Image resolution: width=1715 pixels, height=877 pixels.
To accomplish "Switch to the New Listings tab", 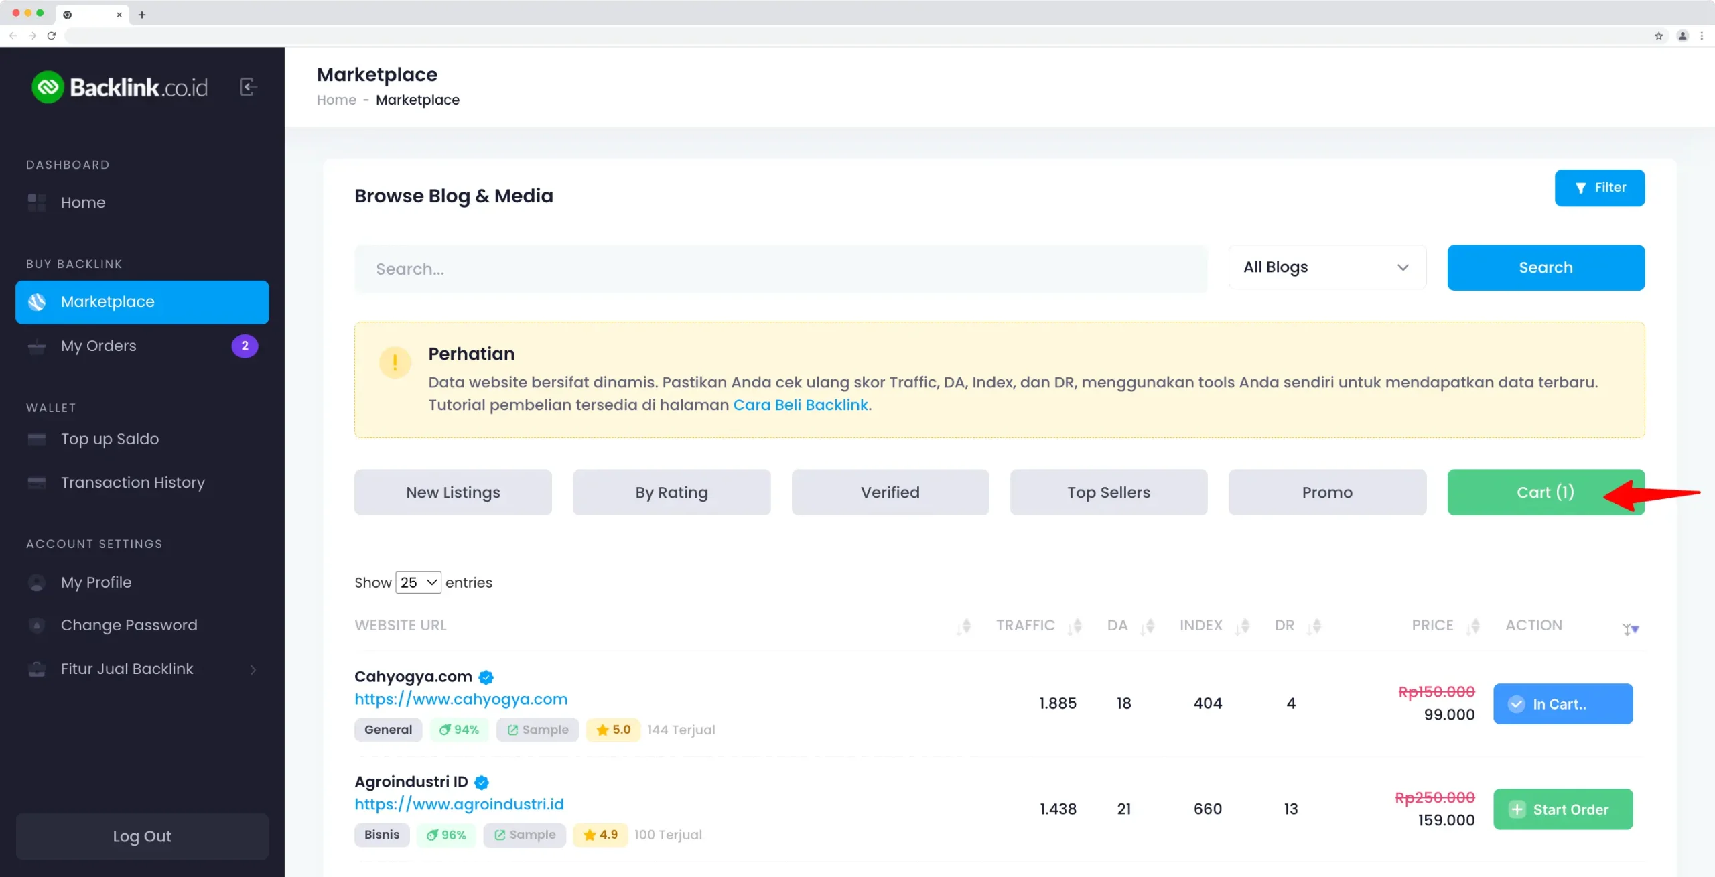I will point(453,493).
